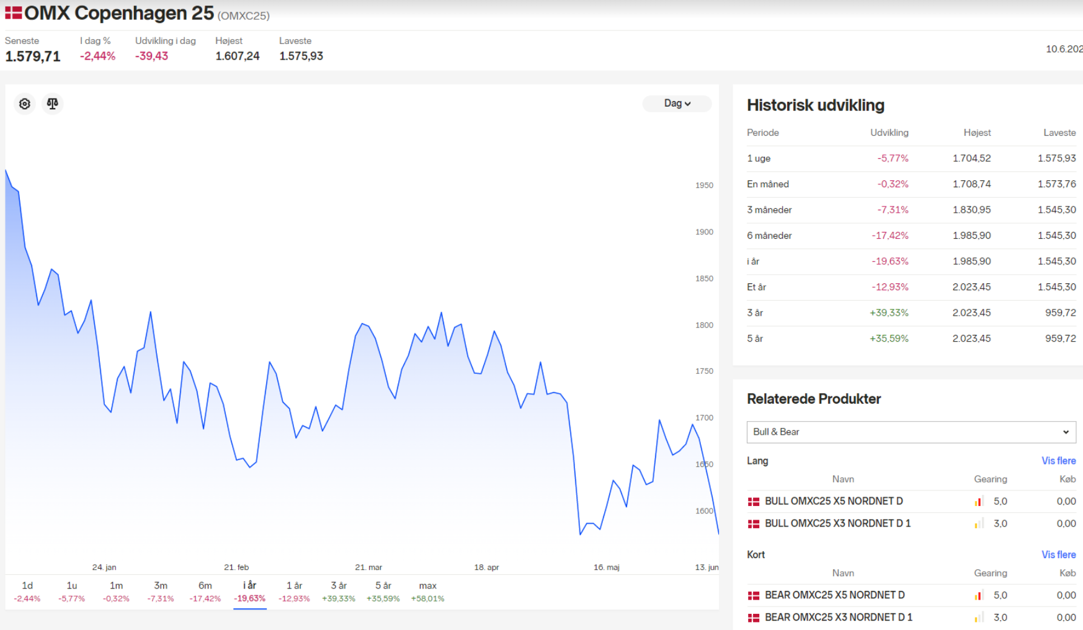The height and width of the screenshot is (630, 1083).
Task: Open BEAR OMXC25 X3 NORDNET D 1
Action: pyautogui.click(x=838, y=618)
